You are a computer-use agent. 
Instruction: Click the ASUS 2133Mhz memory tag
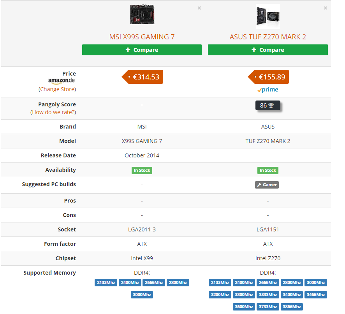[220, 282]
